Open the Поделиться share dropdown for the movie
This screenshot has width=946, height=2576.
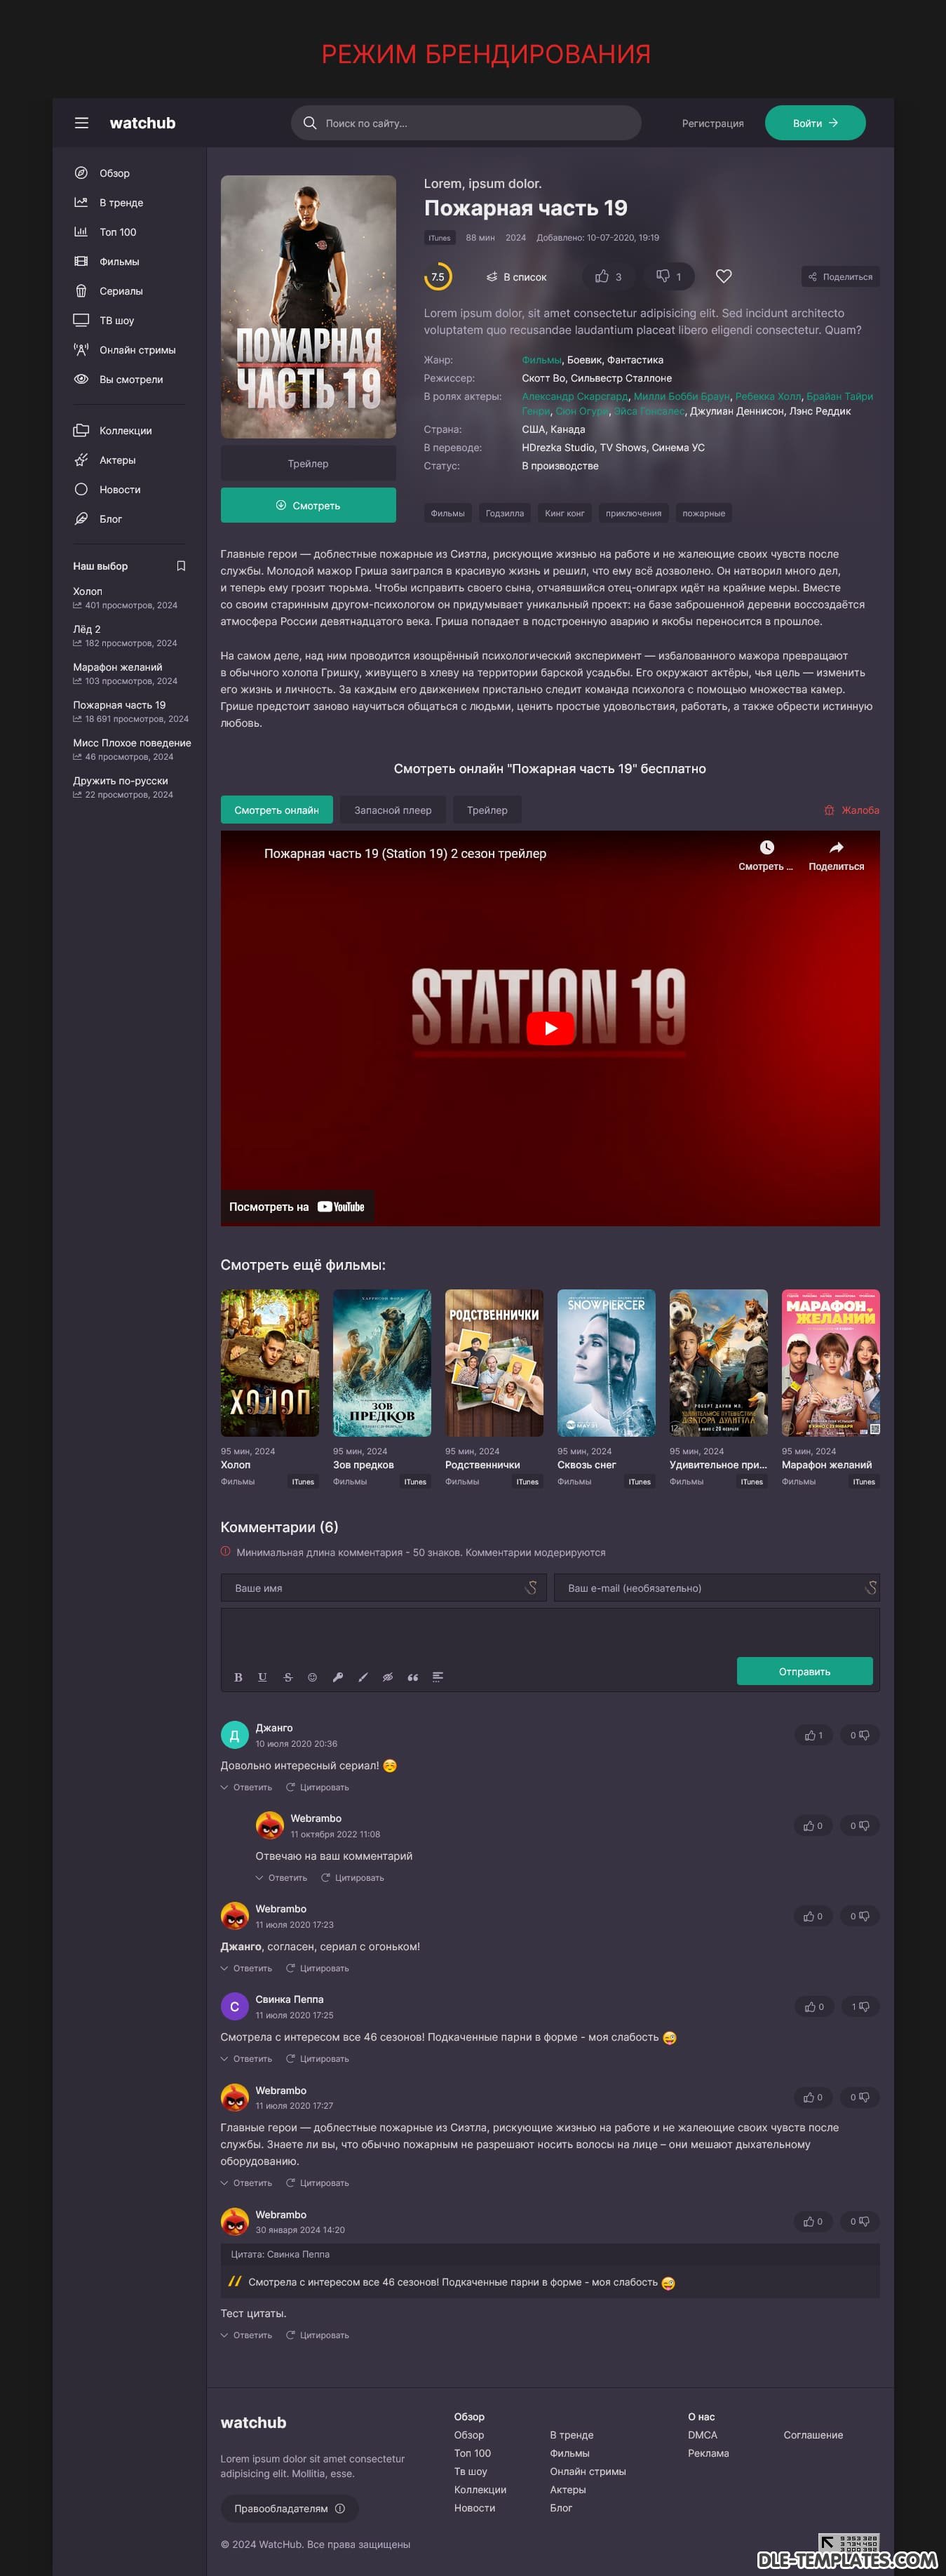click(x=840, y=277)
